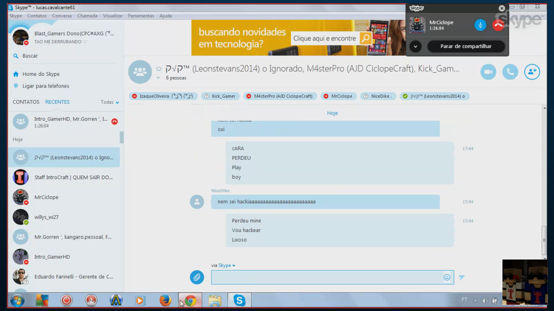This screenshot has width=554, height=311.
Task: Expand the call overlay options chevron
Action: coord(415,46)
